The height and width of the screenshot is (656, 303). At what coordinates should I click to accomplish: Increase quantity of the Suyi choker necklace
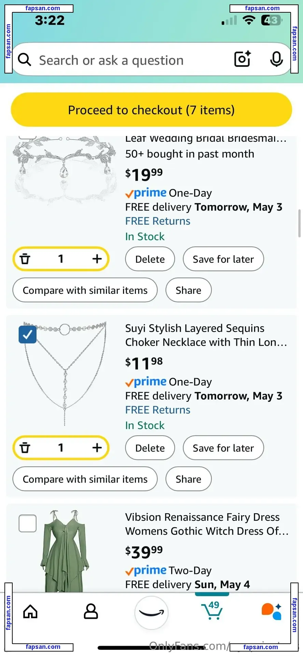click(97, 448)
